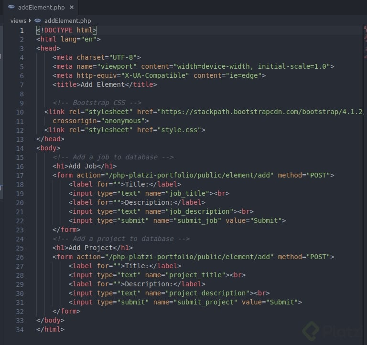Click the form action on line 26
The image size is (367, 345).
point(194,257)
